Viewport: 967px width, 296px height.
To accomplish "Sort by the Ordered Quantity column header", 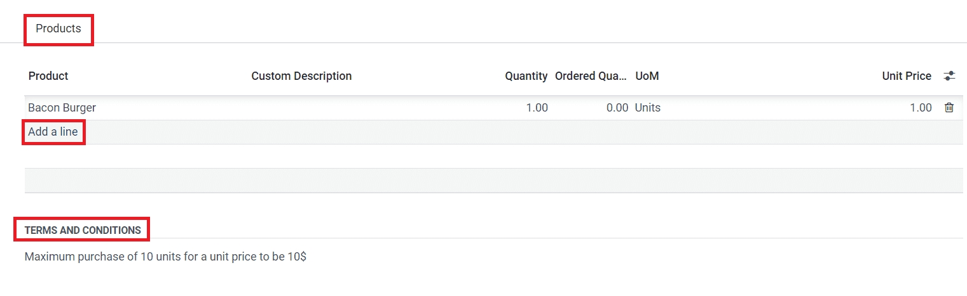I will pos(591,76).
